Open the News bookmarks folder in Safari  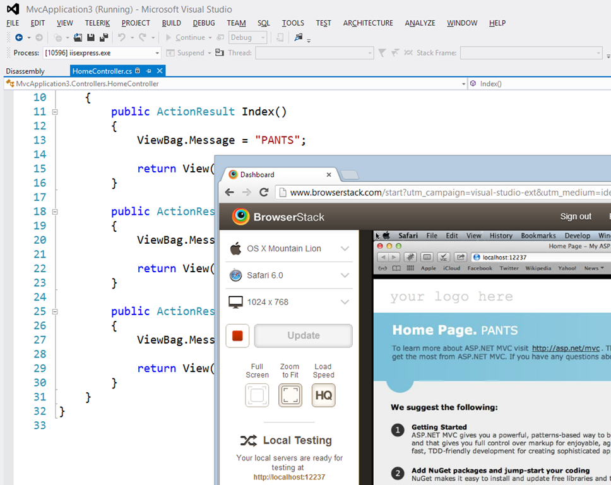[x=594, y=268]
